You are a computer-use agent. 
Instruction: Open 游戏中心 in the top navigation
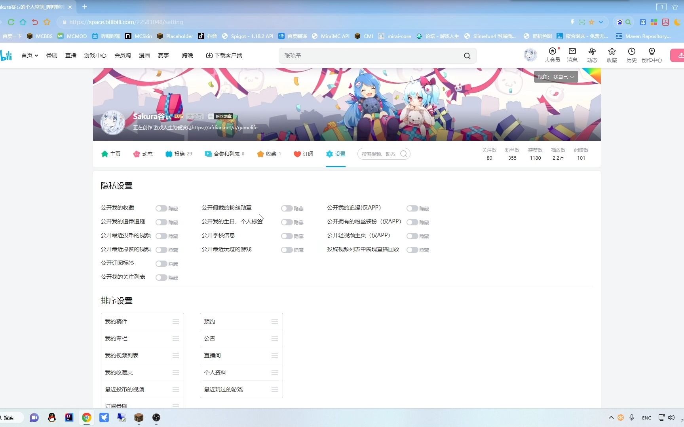tap(95, 55)
